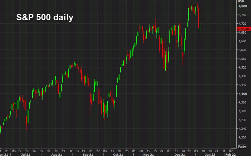Click the 4,560 price level label
The width and height of the screenshot is (251, 156).
(243, 59)
